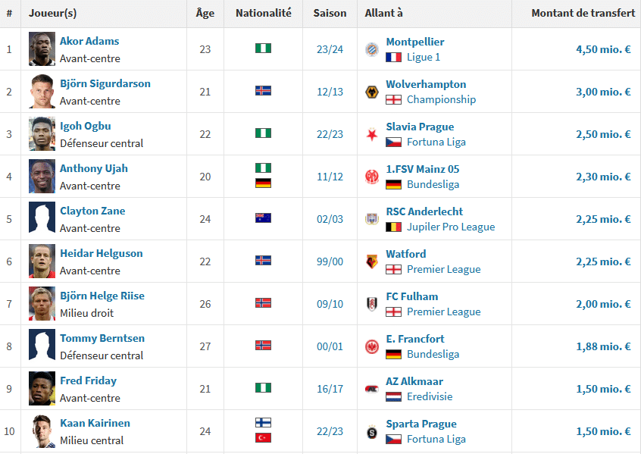Open the 99/00 season link
This screenshot has width=641, height=454.
[330, 261]
